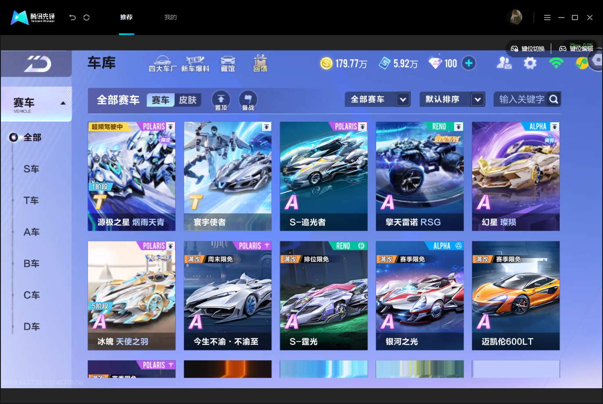Click the refresh icon in the title bar

coord(86,18)
